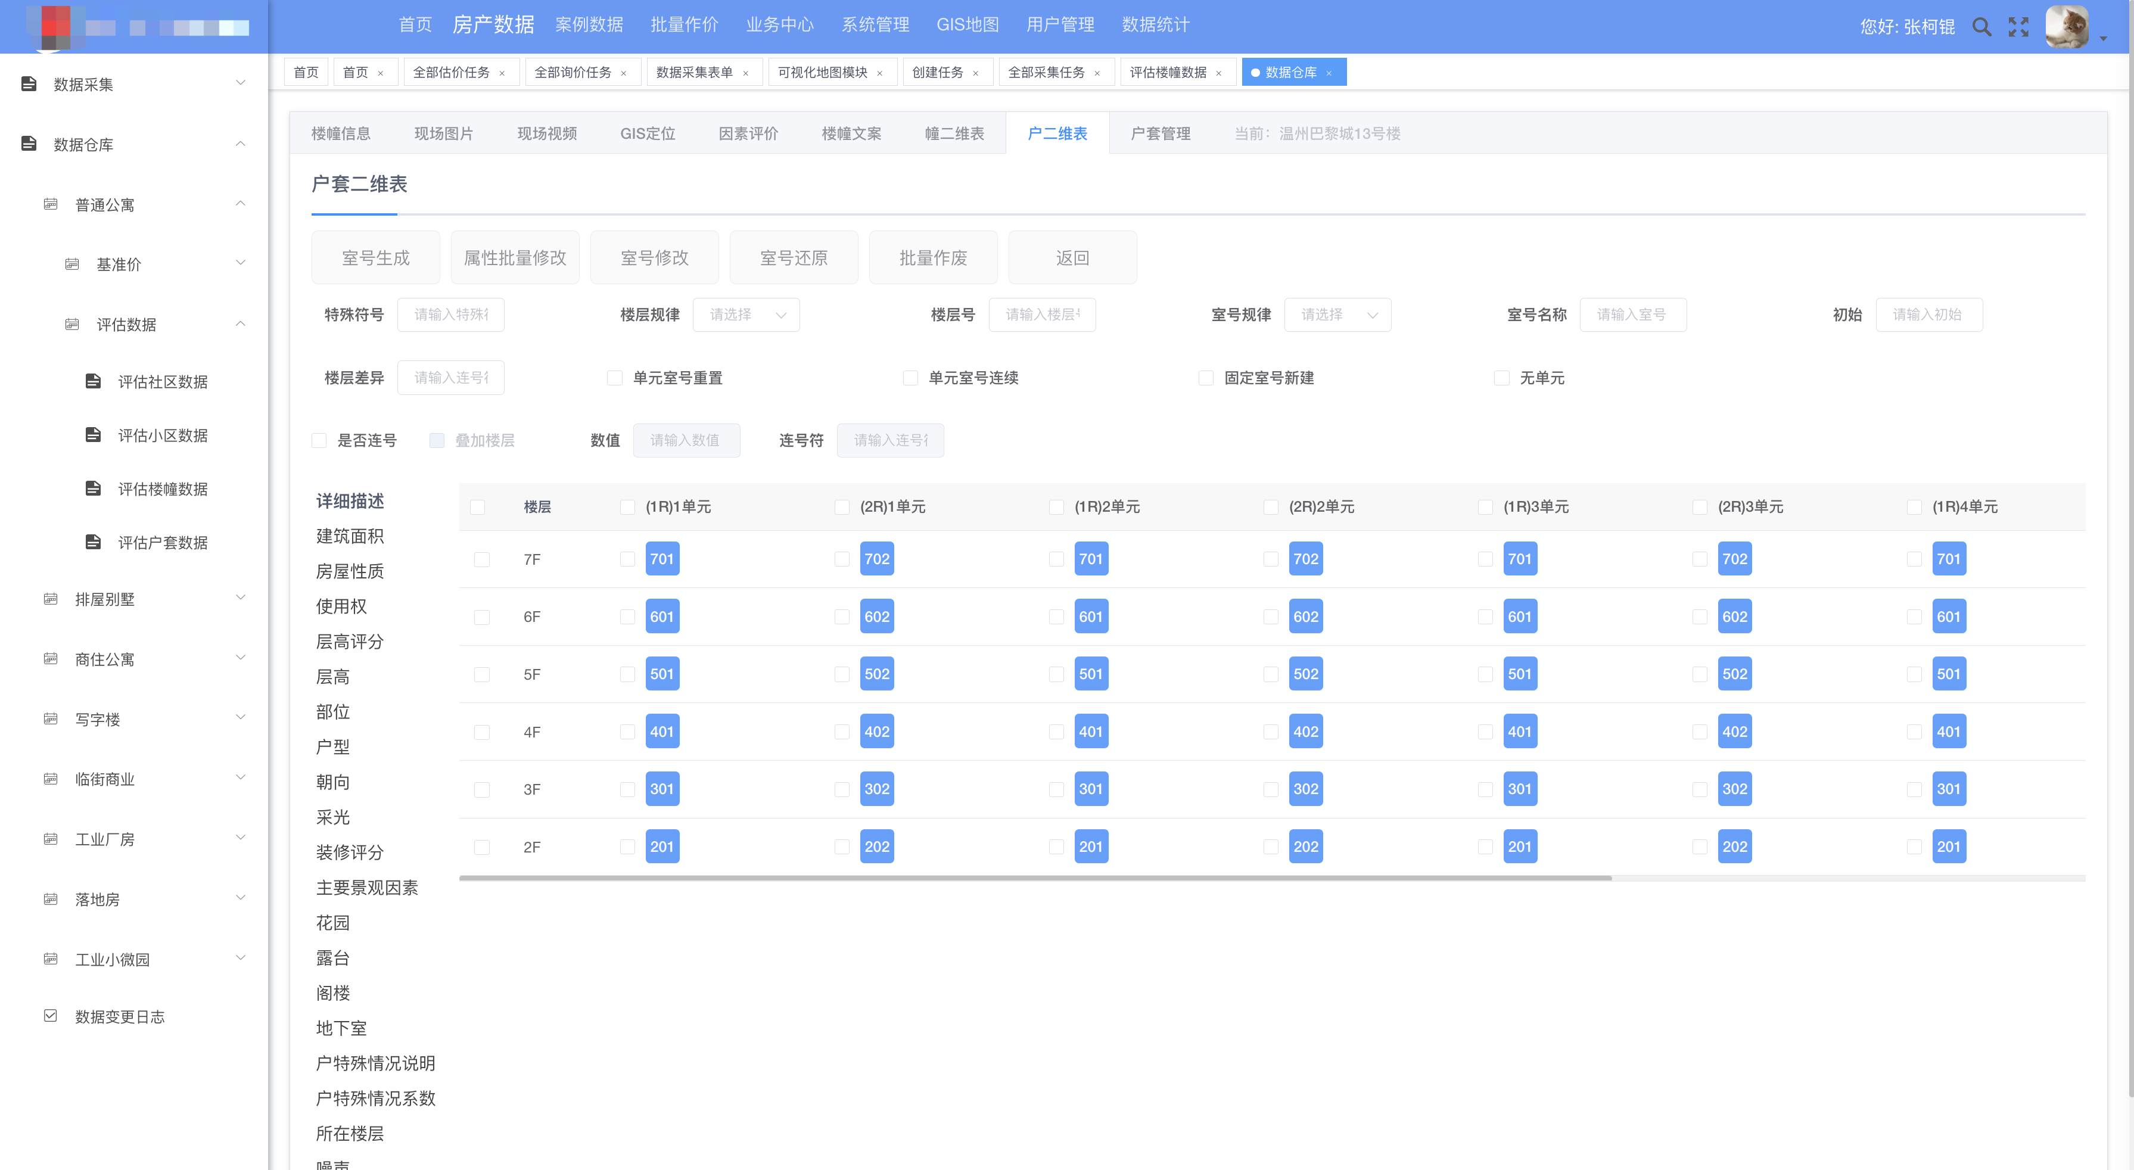Image resolution: width=2134 pixels, height=1170 pixels.
Task: Click the 室号还原 button
Action: coord(794,258)
